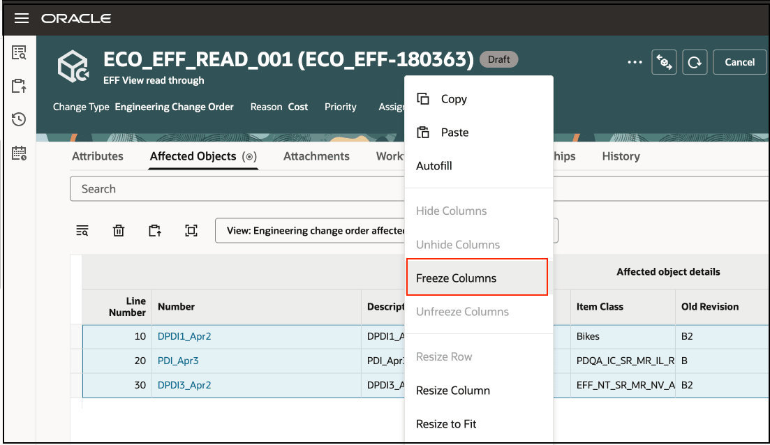The width and height of the screenshot is (770, 445).
Task: Open the History tab
Action: (x=621, y=156)
